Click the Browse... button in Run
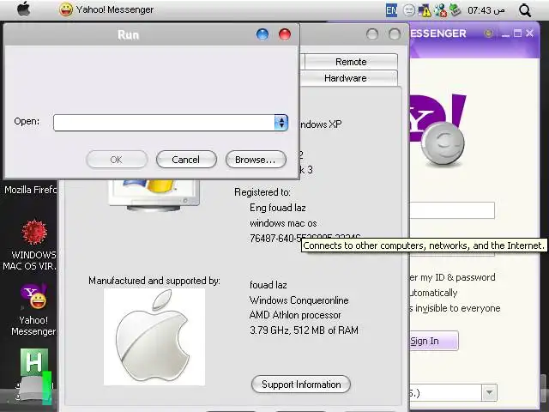 [x=256, y=160]
